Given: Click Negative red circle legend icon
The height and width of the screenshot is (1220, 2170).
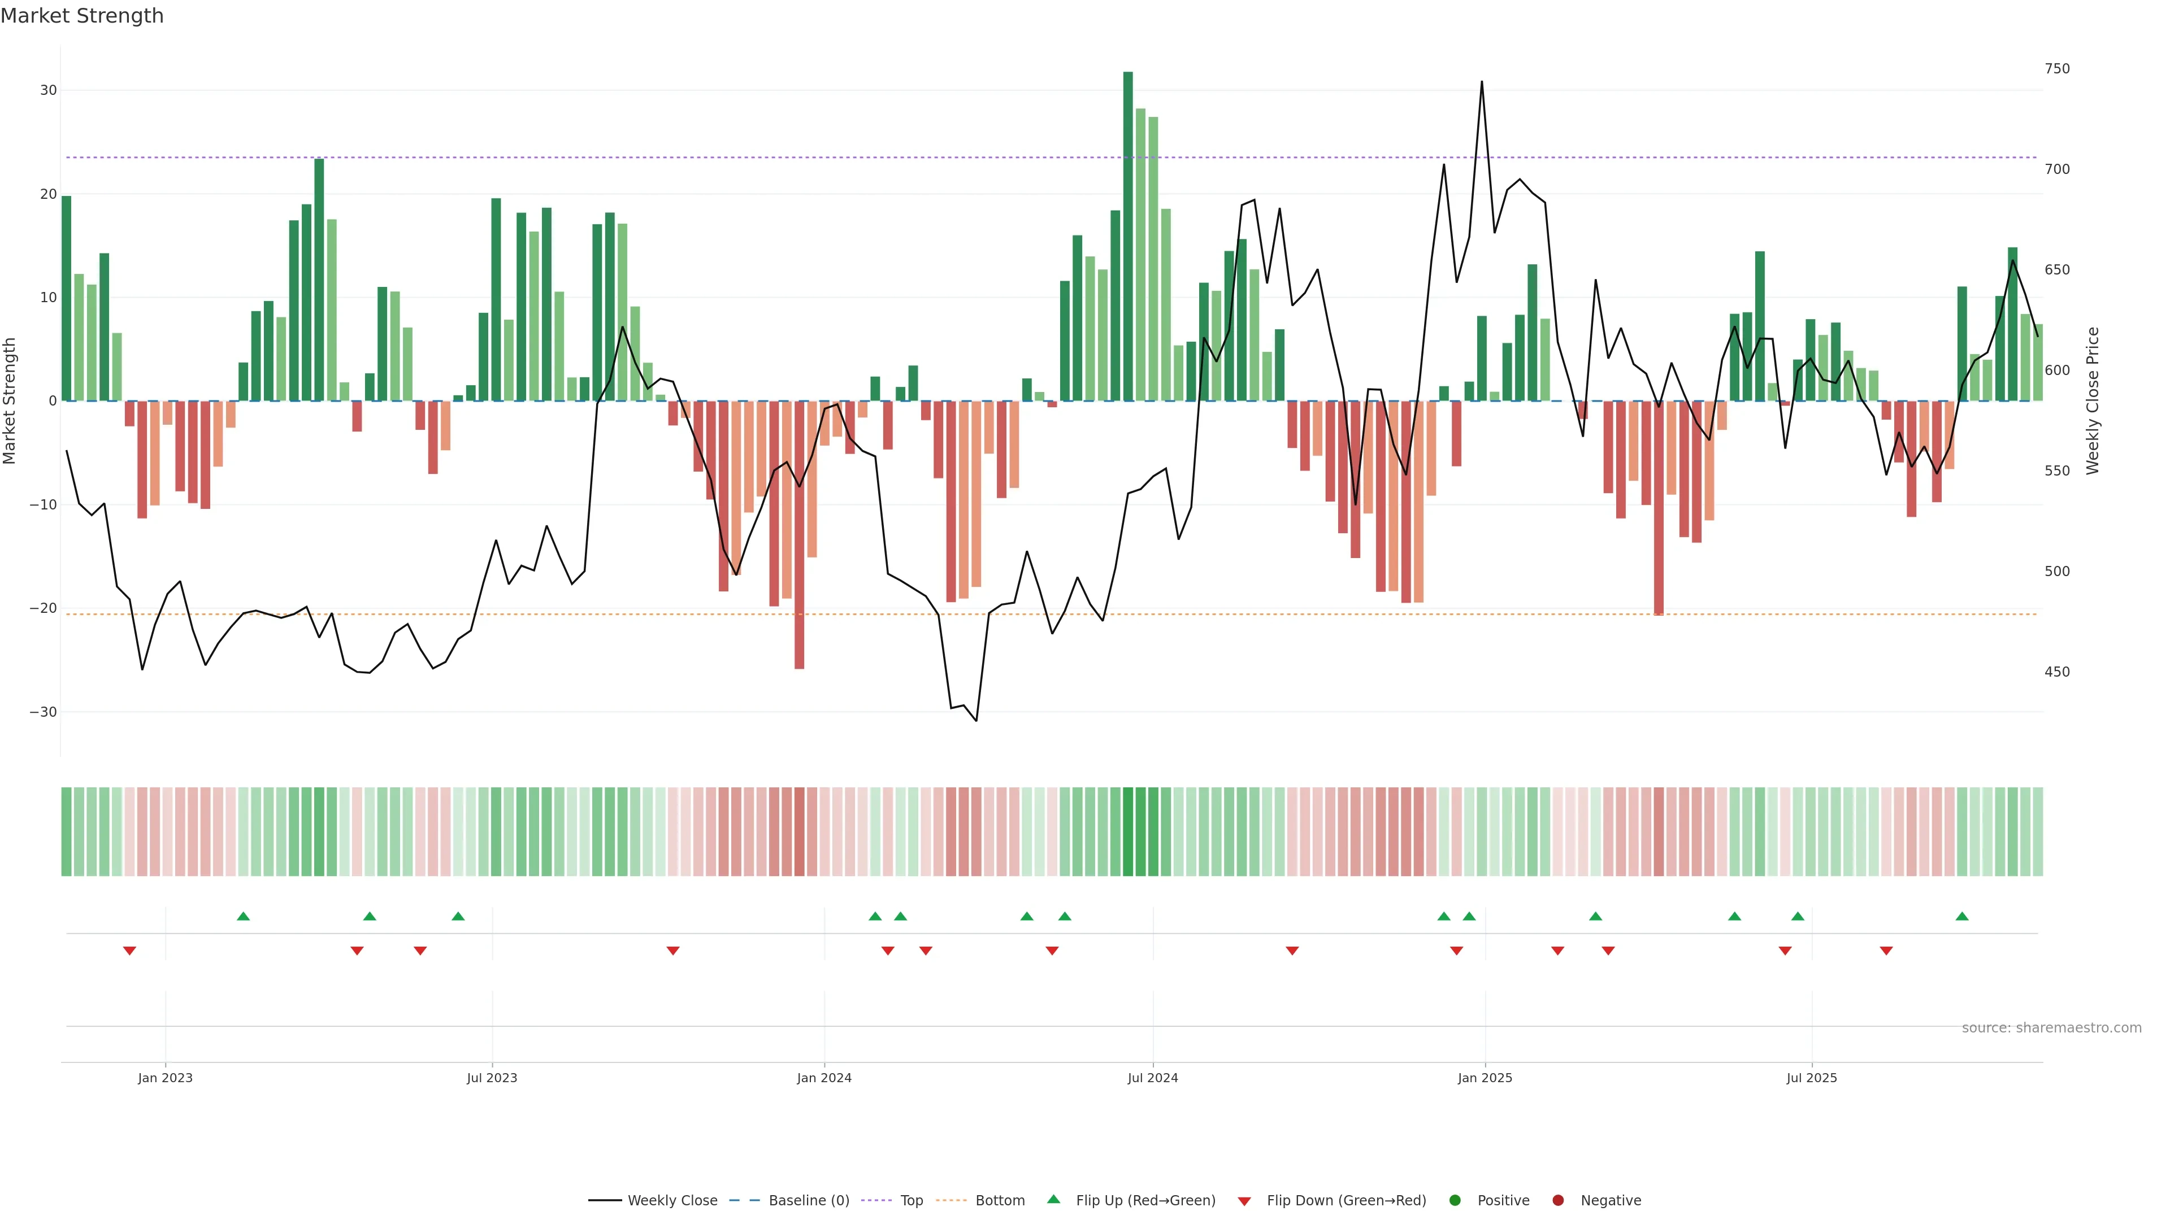Looking at the screenshot, I should pos(1557,1200).
